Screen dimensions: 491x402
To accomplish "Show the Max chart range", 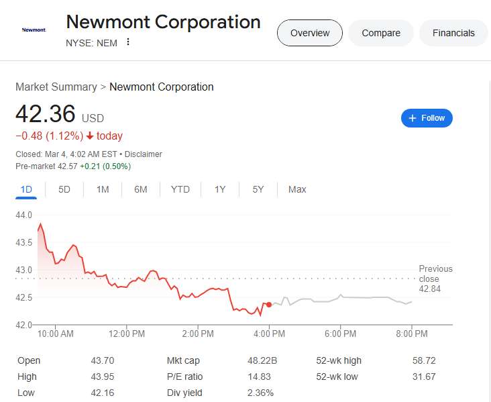I will [297, 189].
